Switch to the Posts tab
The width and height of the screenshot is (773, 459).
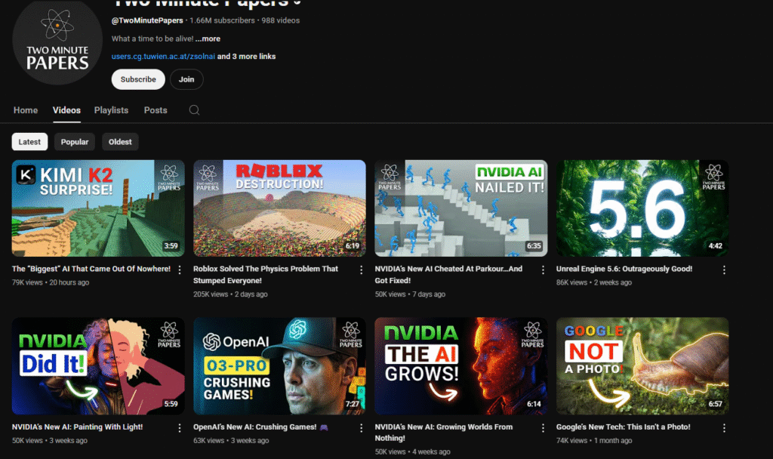(156, 110)
